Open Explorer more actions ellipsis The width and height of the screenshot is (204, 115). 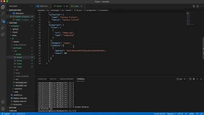32,6
